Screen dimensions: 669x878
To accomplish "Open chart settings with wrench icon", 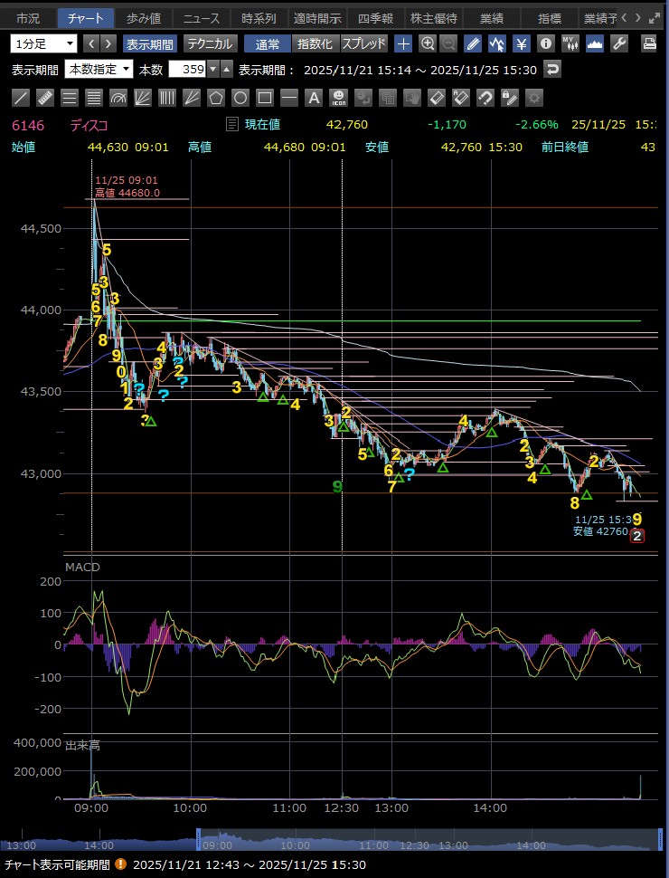I will (619, 43).
